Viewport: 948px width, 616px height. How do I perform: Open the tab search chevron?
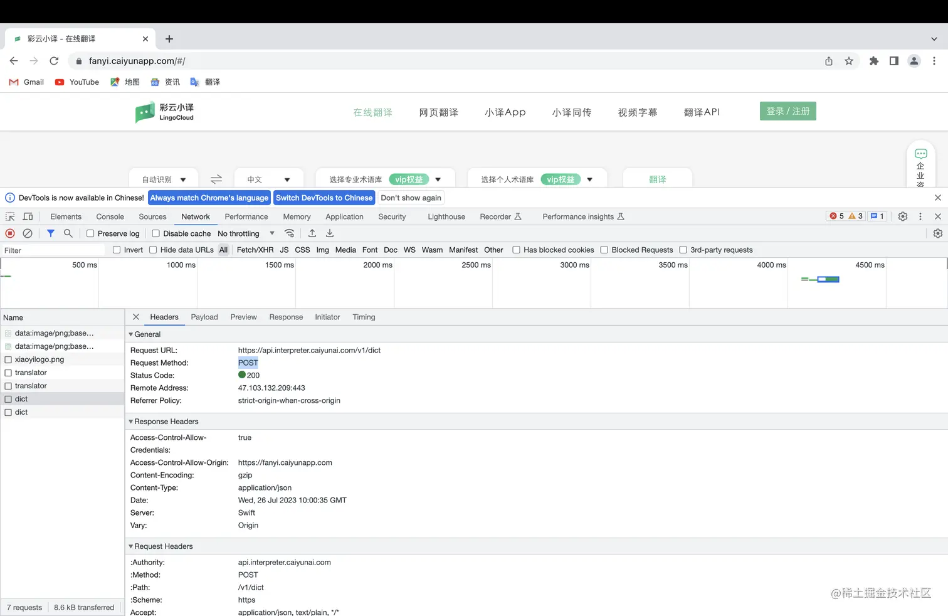(934, 39)
